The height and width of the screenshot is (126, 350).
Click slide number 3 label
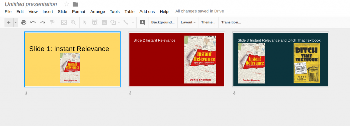pos(234,93)
